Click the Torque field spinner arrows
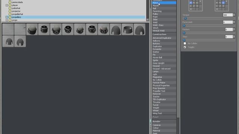 click(x=234, y=15)
